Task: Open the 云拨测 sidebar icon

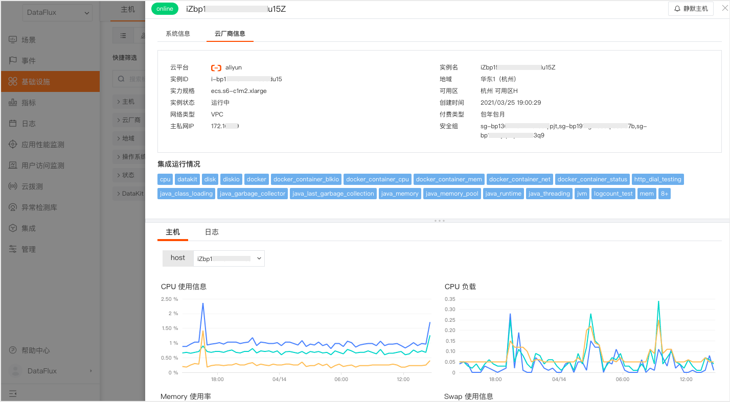Action: pyautogui.click(x=13, y=186)
